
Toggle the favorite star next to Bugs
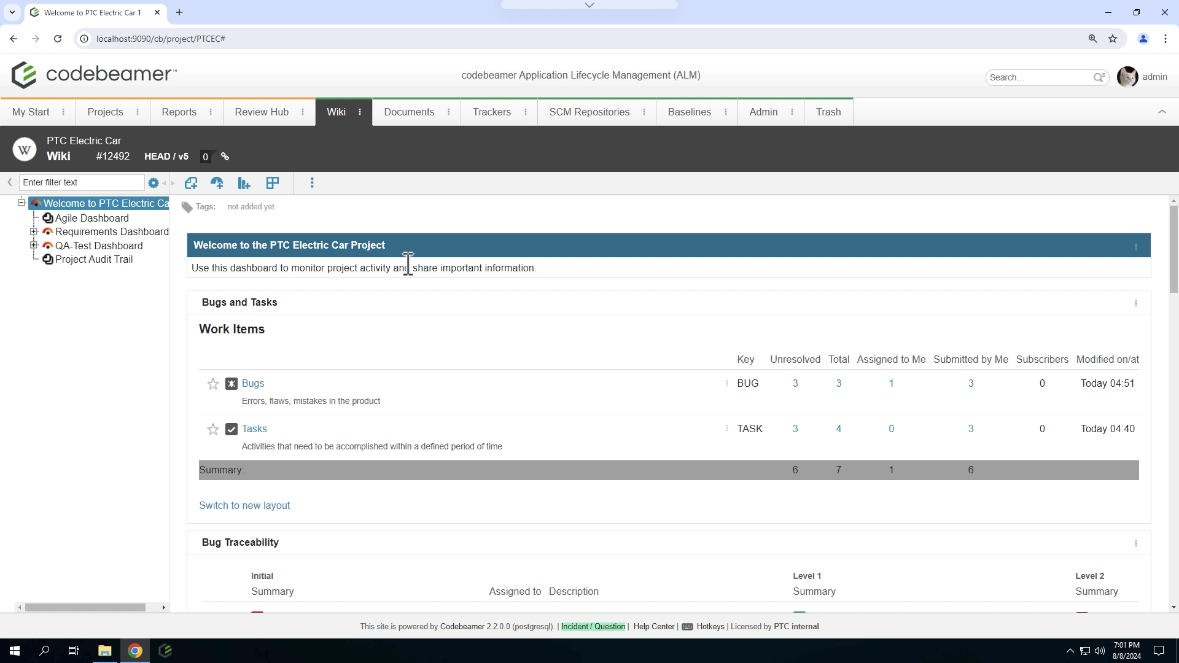click(212, 384)
